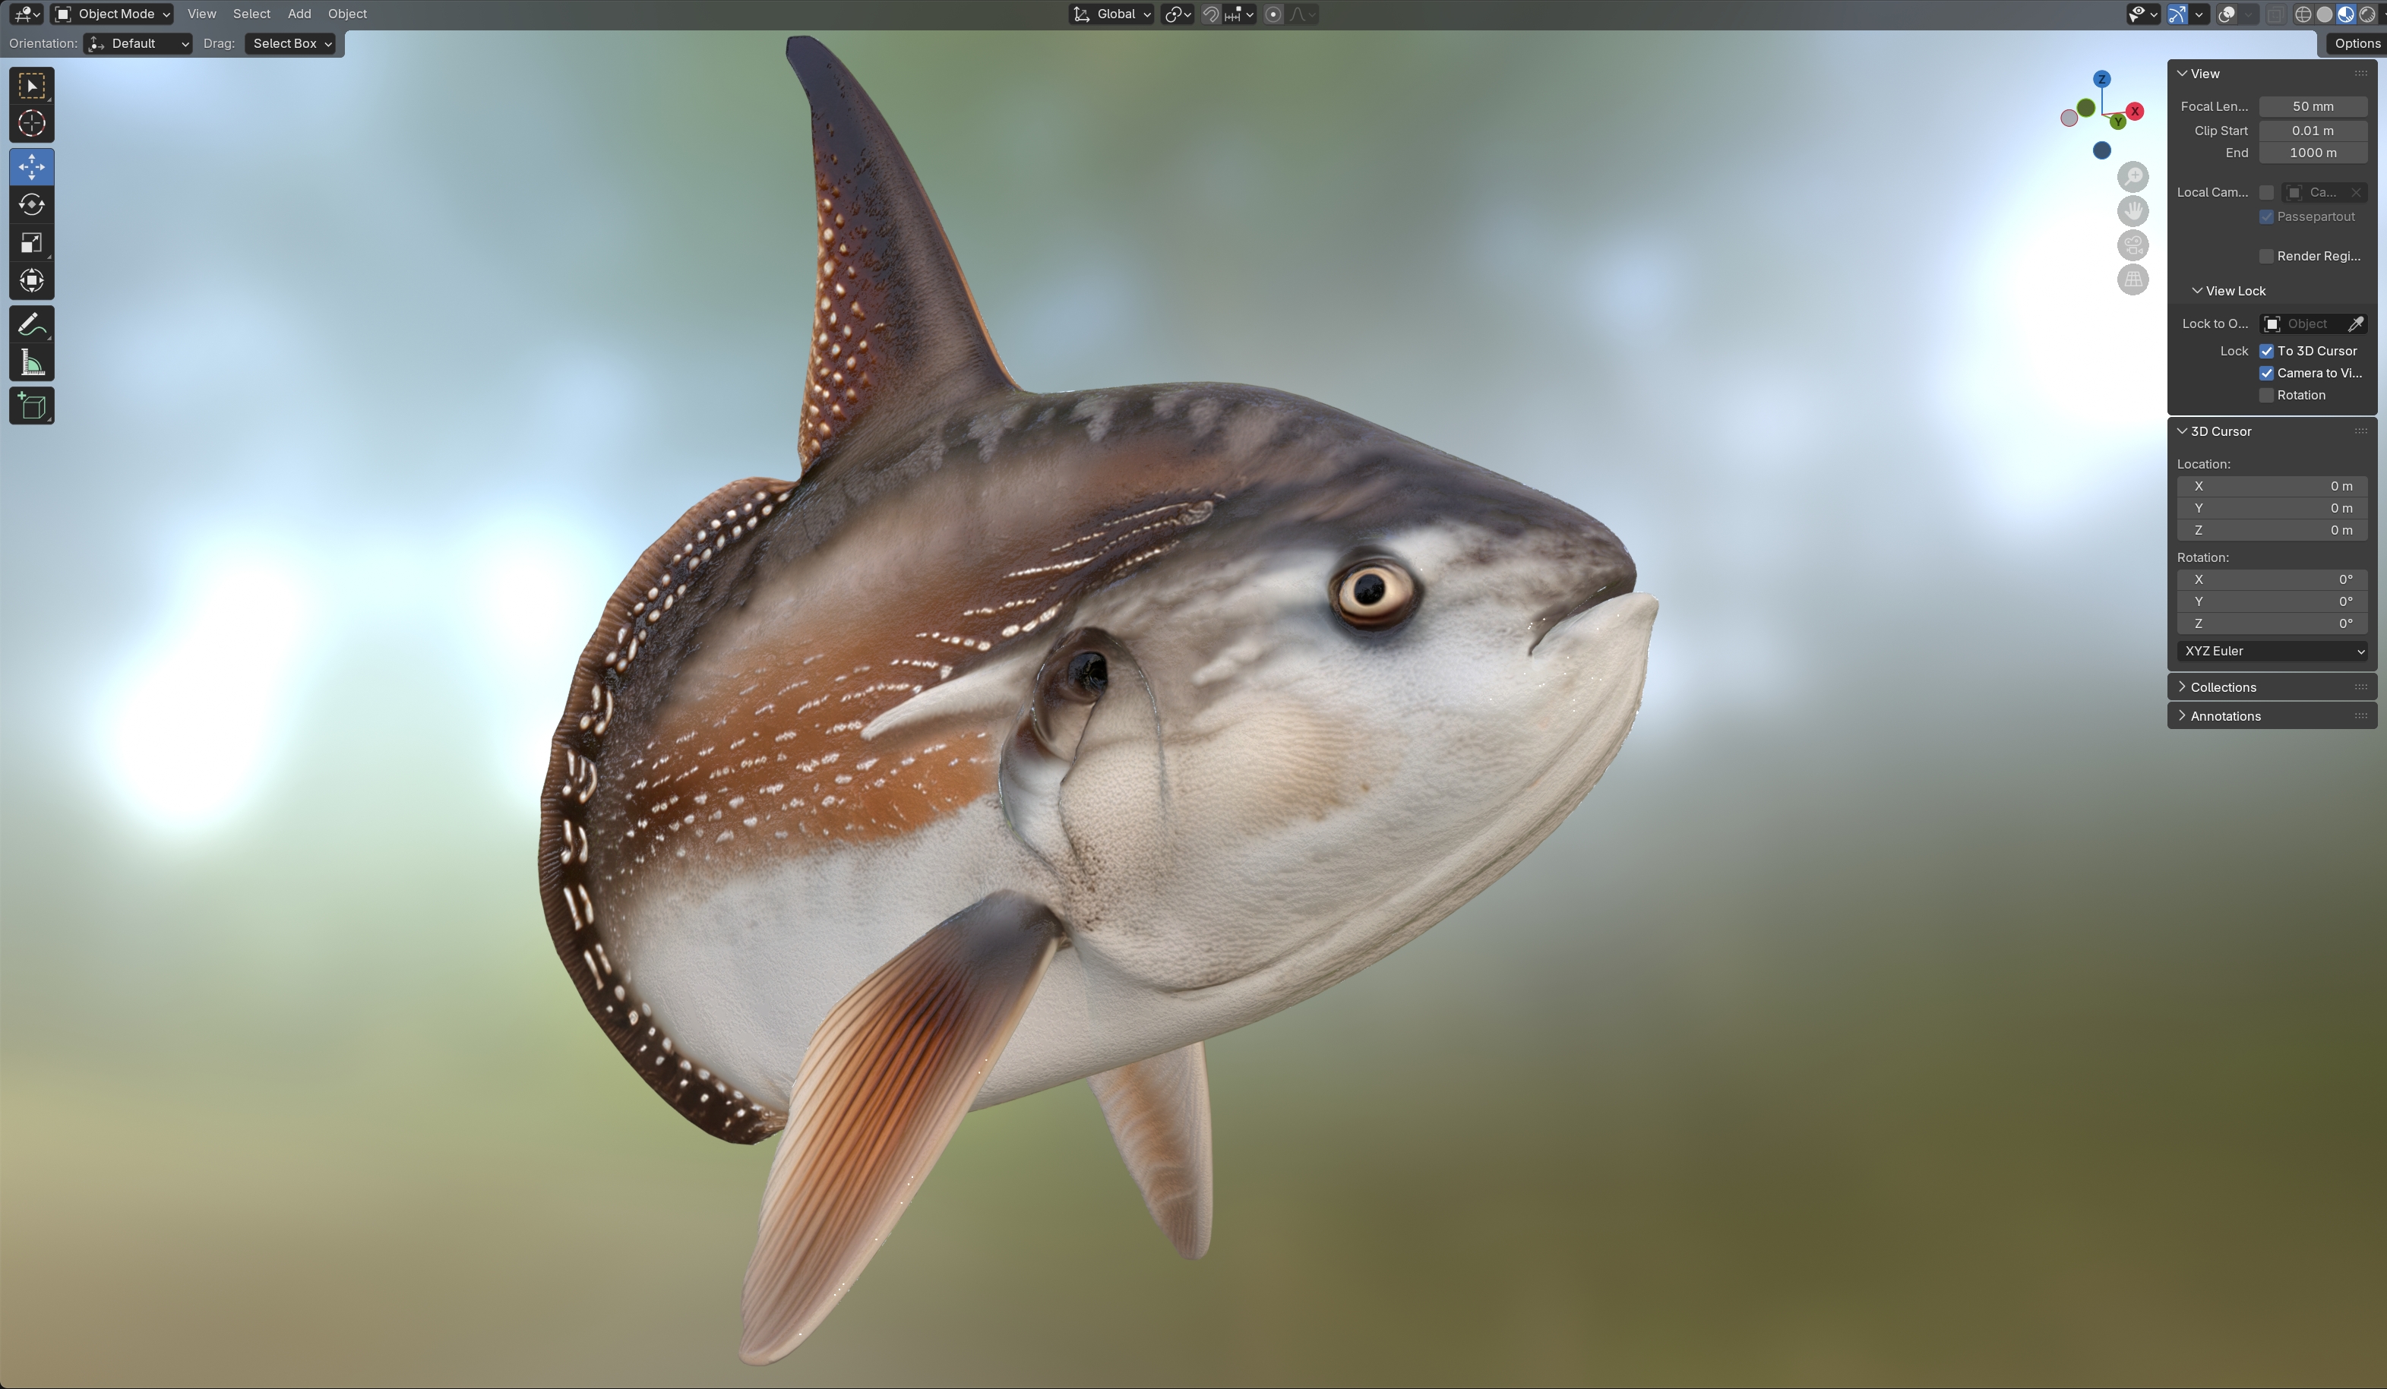This screenshot has height=1389, width=2387.
Task: Open the Object Mode dropdown
Action: 112,14
